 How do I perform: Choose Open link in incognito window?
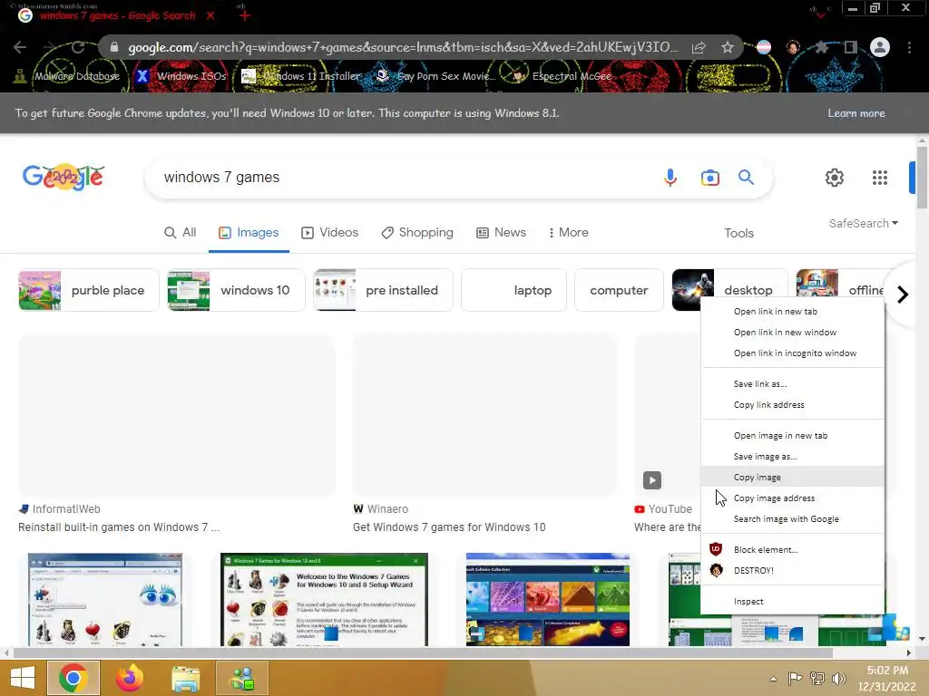(x=792, y=353)
